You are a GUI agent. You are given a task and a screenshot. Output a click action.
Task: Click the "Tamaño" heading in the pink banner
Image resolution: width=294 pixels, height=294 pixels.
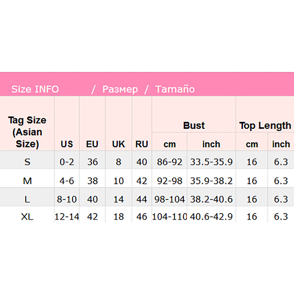coord(175,89)
